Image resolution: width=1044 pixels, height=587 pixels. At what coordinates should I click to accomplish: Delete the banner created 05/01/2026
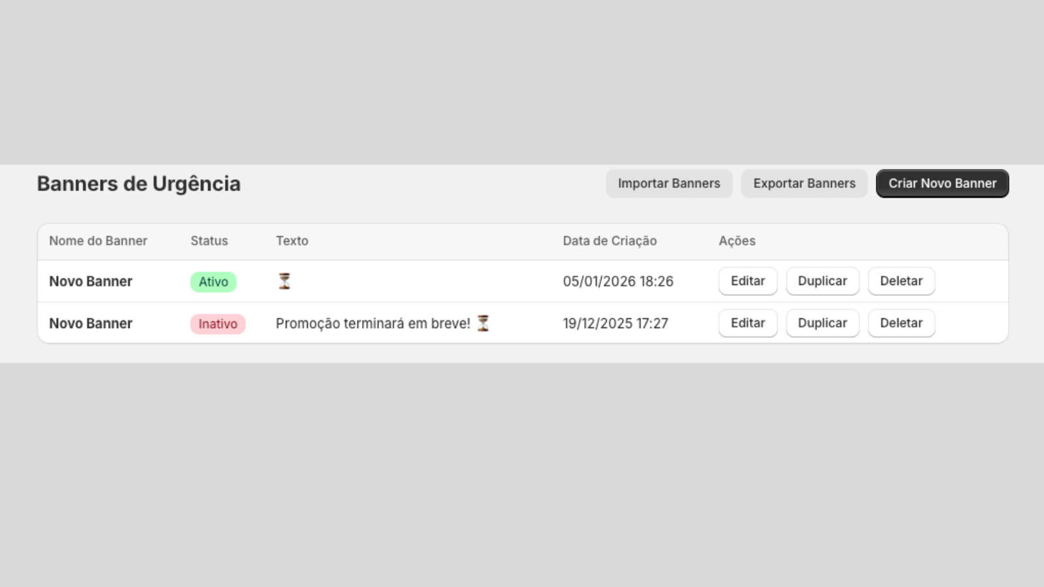click(x=901, y=281)
